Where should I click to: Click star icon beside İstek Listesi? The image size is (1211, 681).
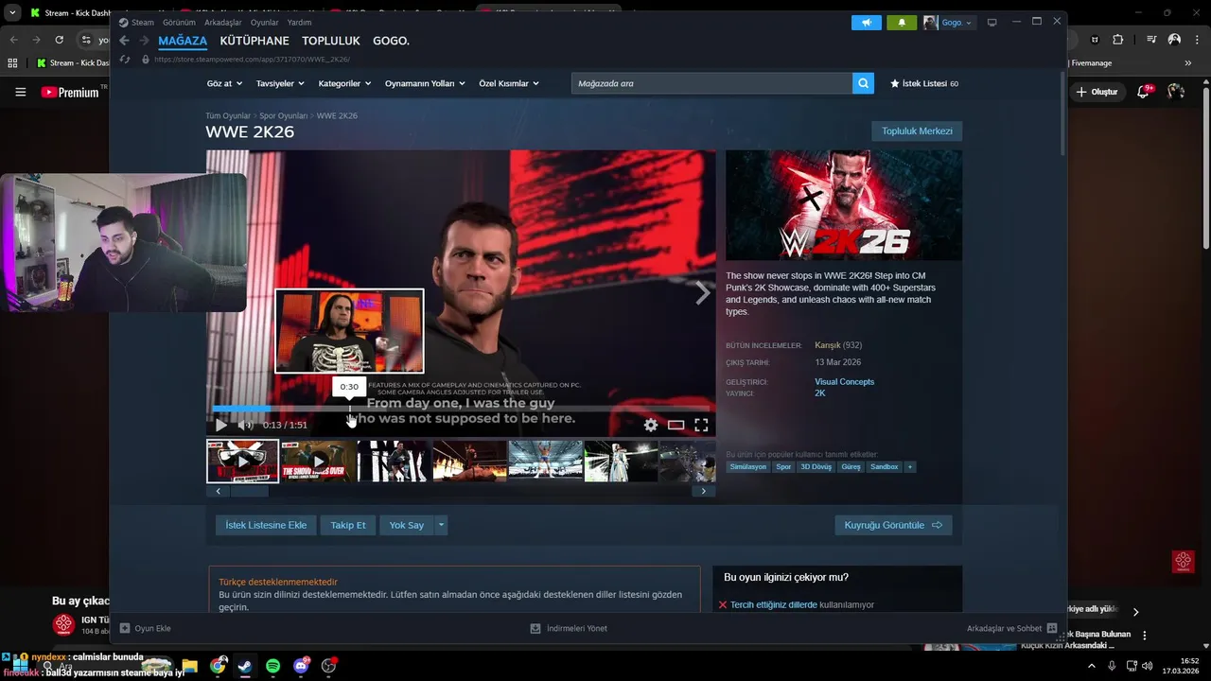pyautogui.click(x=895, y=83)
